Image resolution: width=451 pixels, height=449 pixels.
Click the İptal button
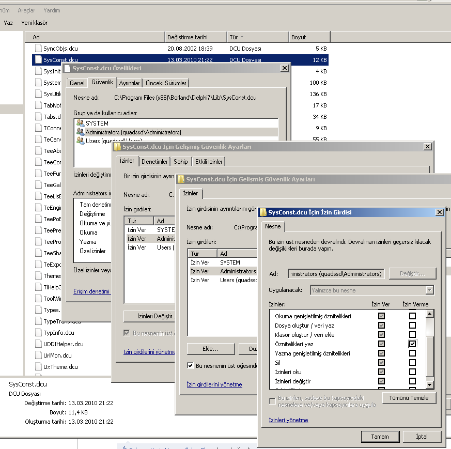tap(422, 437)
